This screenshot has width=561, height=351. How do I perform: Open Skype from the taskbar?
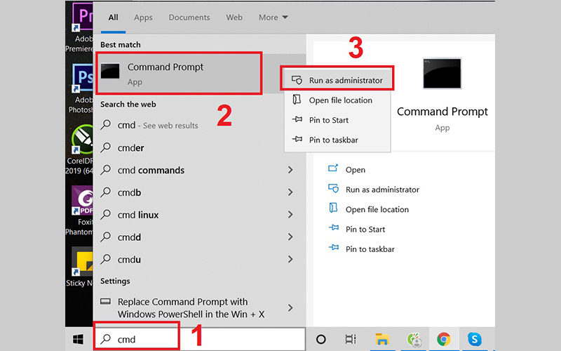click(x=475, y=339)
